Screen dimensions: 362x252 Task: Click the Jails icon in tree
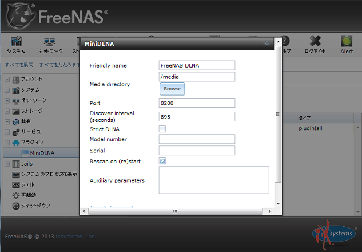[x=15, y=164]
